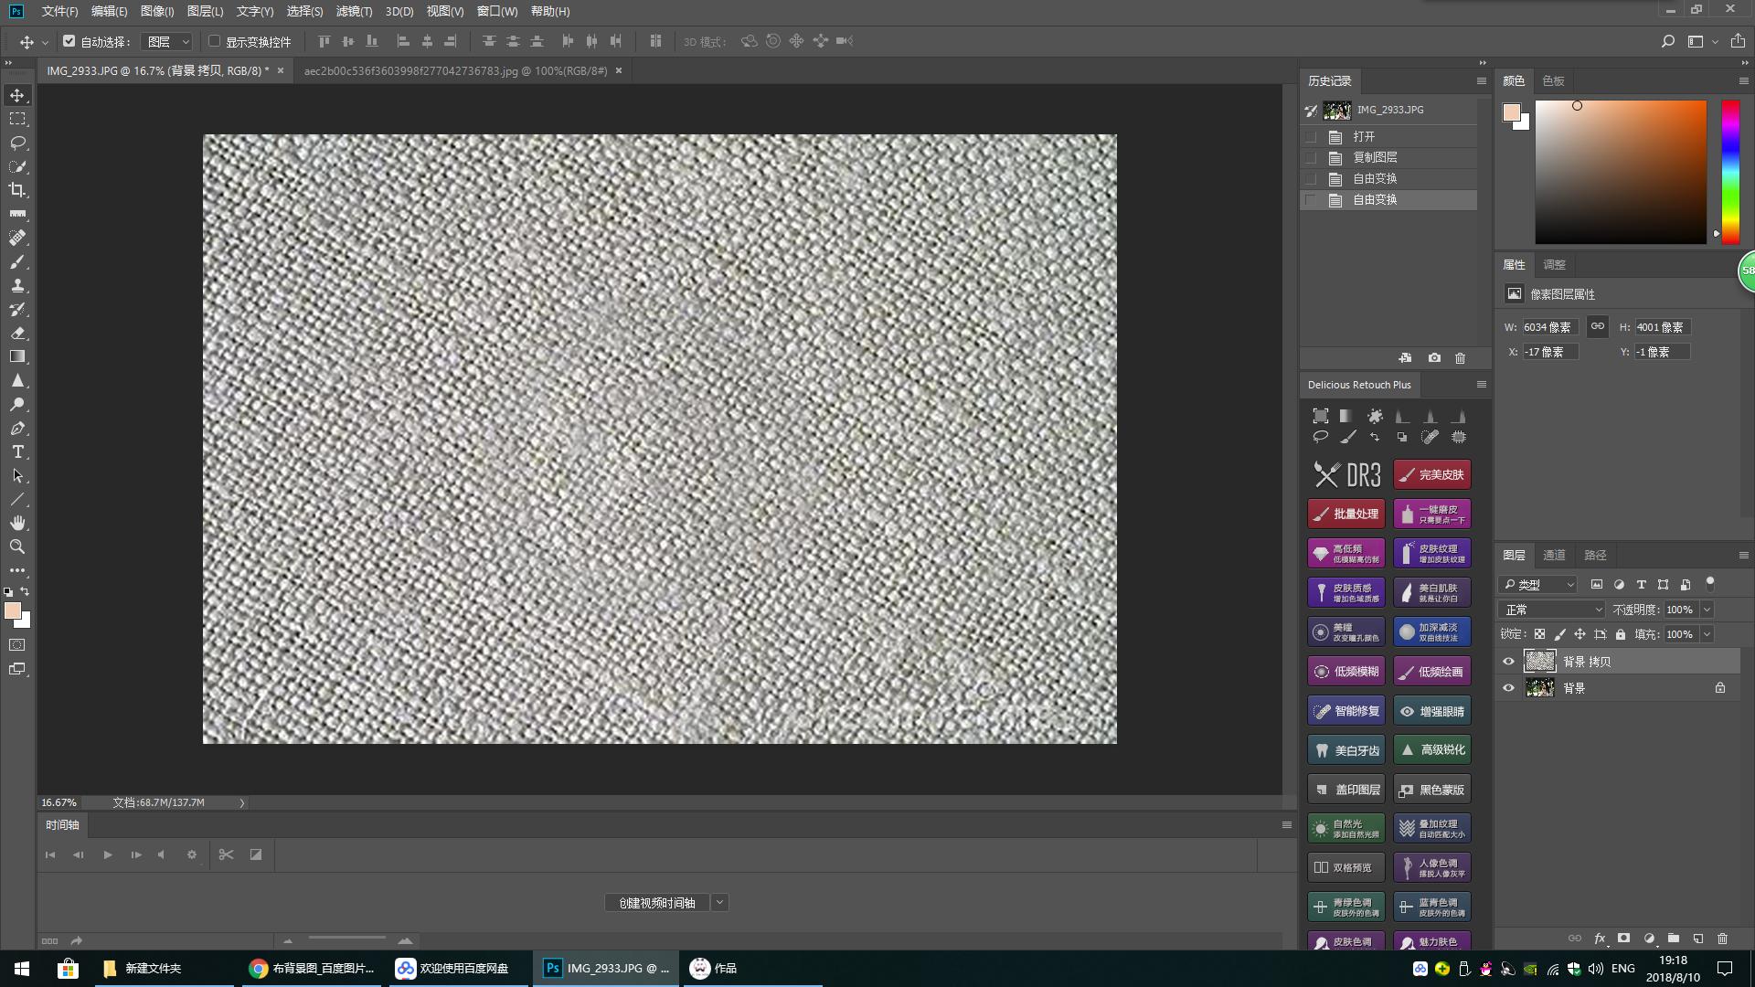Click the vertical hue spectrum slider
Image resolution: width=1755 pixels, height=987 pixels.
pyautogui.click(x=1730, y=171)
